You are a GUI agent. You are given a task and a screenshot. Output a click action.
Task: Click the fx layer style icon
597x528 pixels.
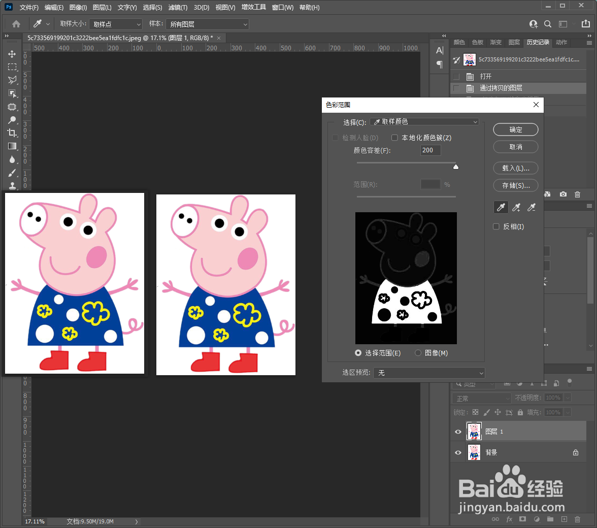(509, 519)
